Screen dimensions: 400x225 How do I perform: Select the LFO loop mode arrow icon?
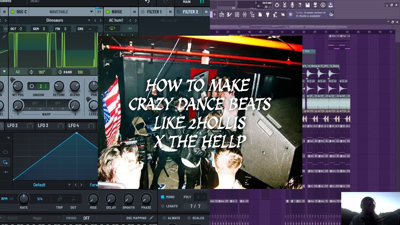coord(5,162)
